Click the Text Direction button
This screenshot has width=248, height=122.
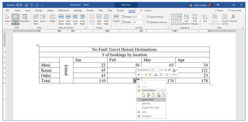click(186, 19)
